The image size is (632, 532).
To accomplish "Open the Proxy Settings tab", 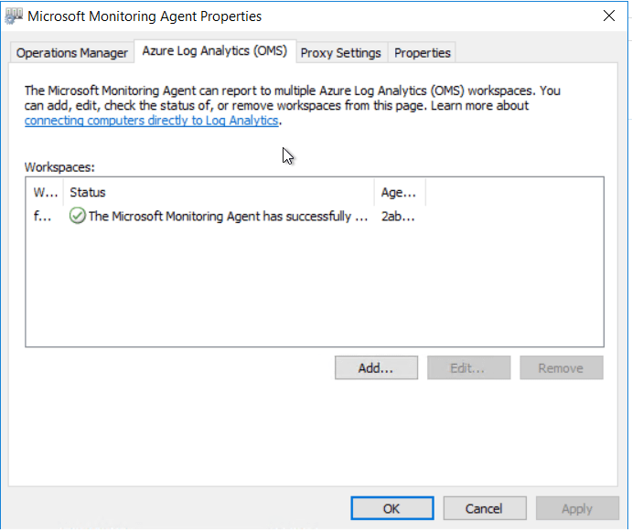I will pyautogui.click(x=340, y=53).
